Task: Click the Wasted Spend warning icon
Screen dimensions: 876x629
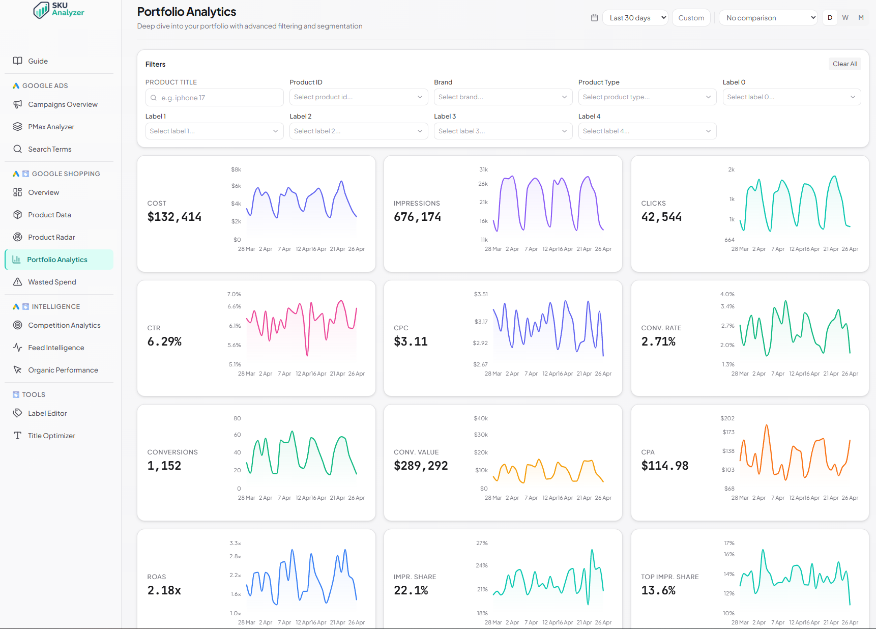Action: [x=18, y=282]
